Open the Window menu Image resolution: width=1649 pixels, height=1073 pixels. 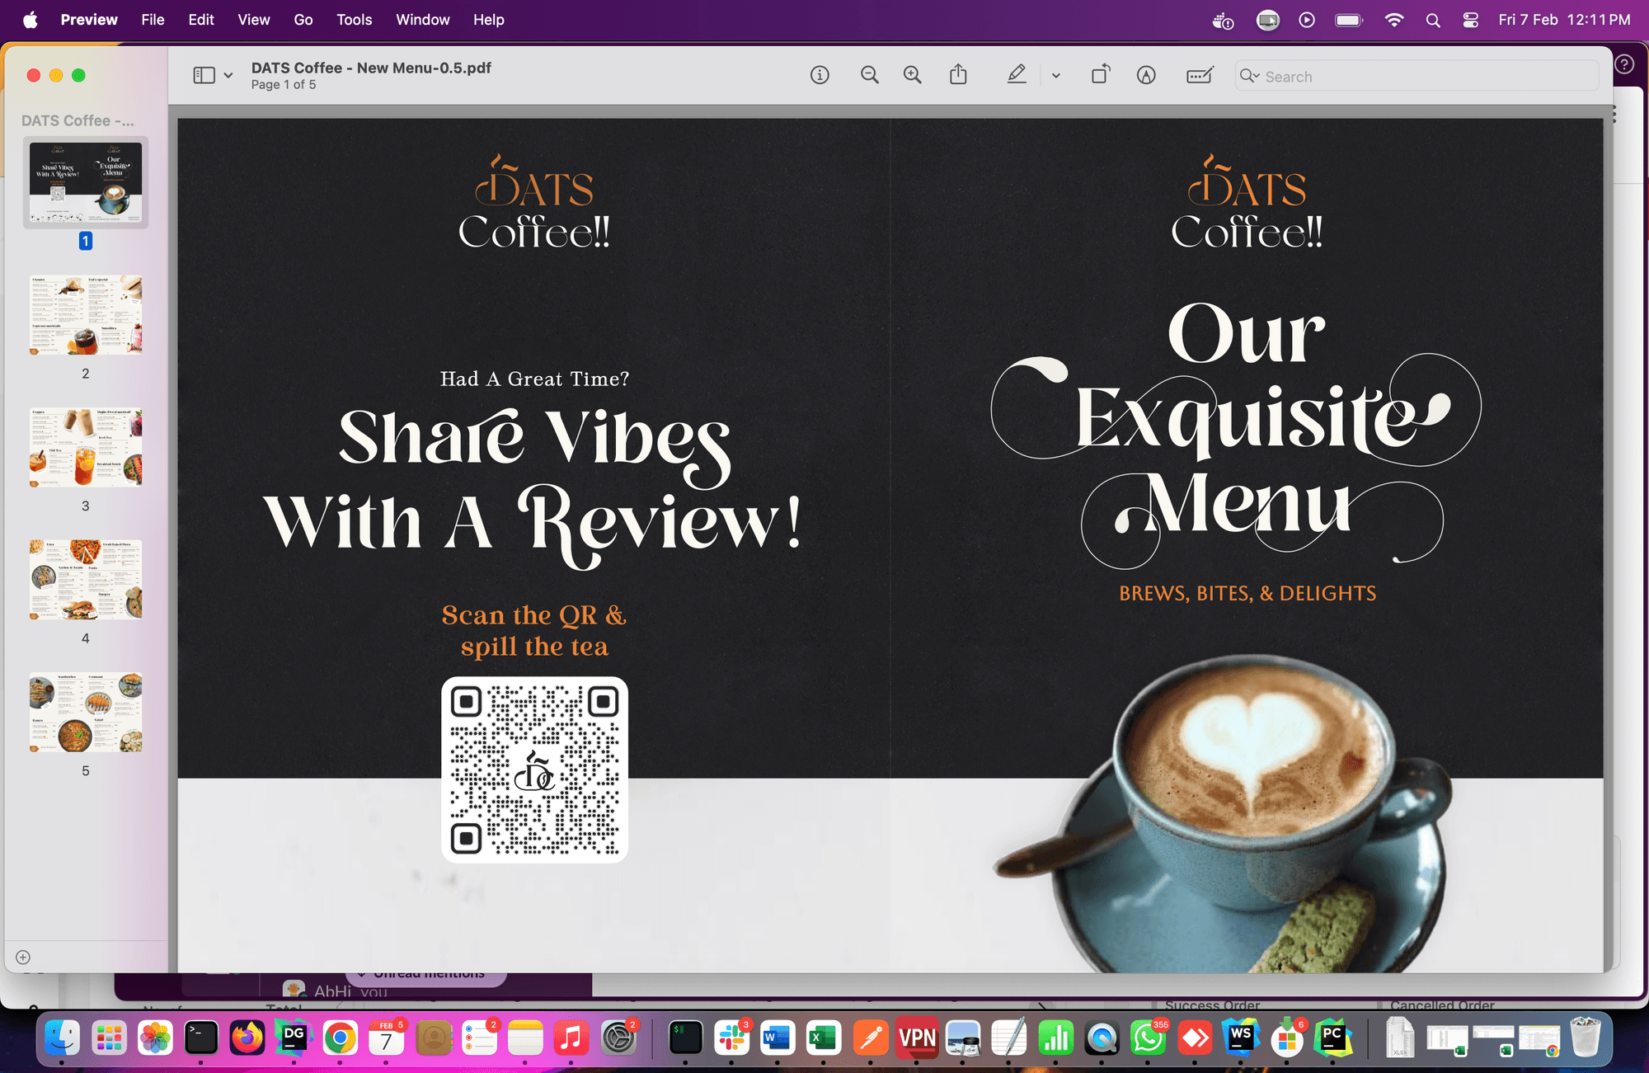[423, 20]
